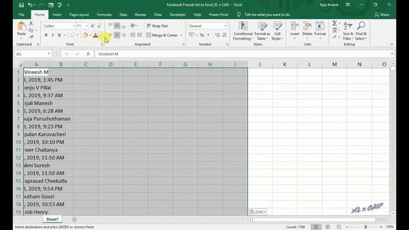The width and height of the screenshot is (409, 230).
Task: Merge & Center the selected cells
Action: (162, 35)
